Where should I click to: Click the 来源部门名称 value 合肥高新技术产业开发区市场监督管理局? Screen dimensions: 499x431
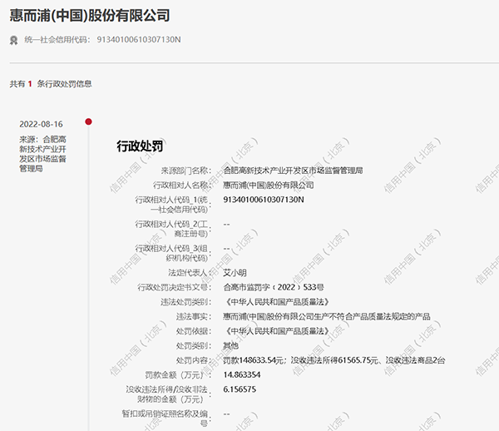[293, 171]
